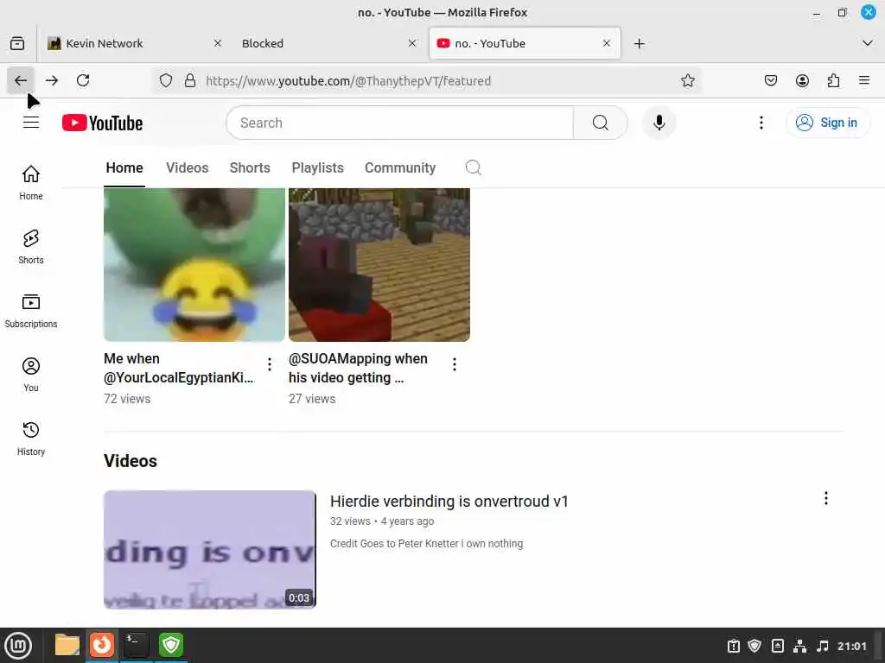Open 'Hierdie verbinding is onvertroud v1' title link
Viewport: 885px width, 663px height.
(x=449, y=502)
